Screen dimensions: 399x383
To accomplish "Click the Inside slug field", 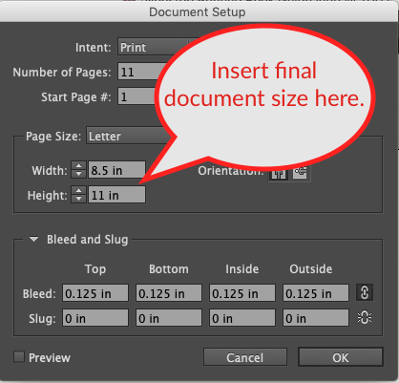I will tap(242, 318).
